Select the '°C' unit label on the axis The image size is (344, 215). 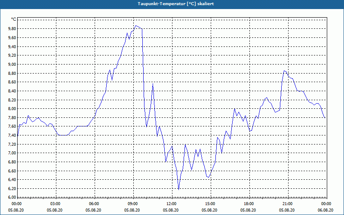[x=13, y=19]
